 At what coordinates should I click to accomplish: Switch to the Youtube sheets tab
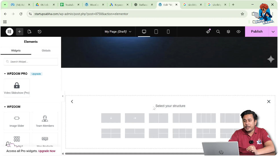point(70,5)
